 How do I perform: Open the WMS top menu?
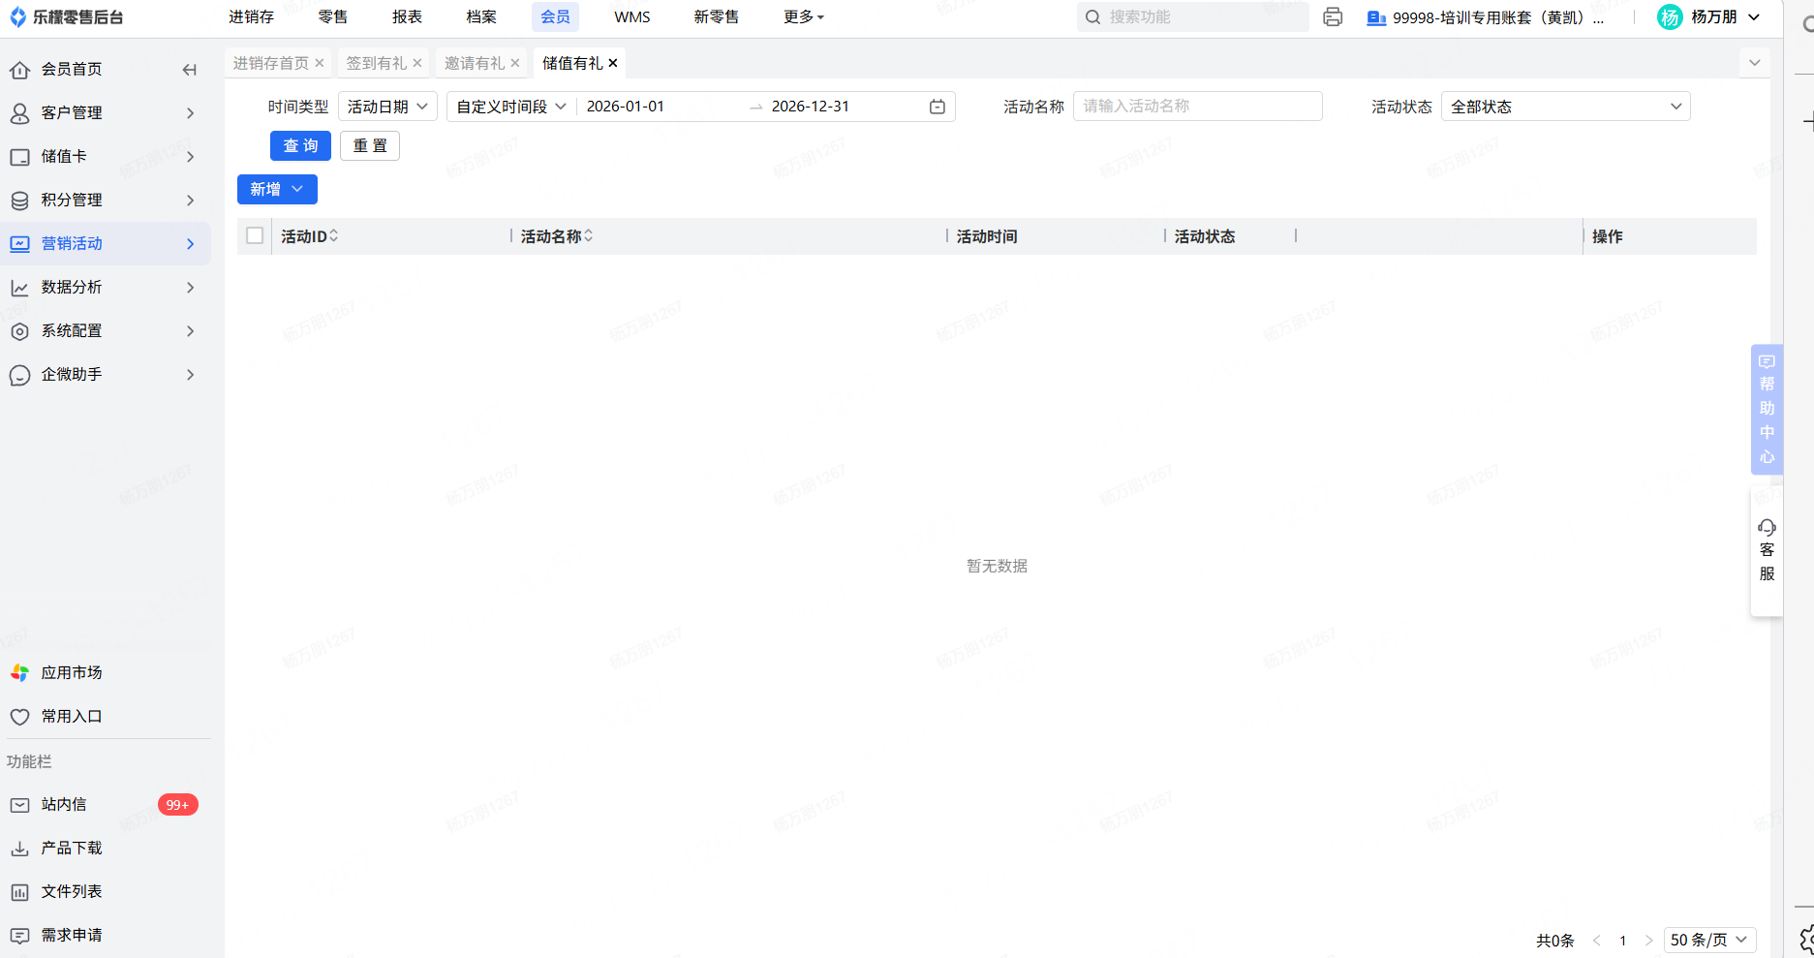pos(632,16)
